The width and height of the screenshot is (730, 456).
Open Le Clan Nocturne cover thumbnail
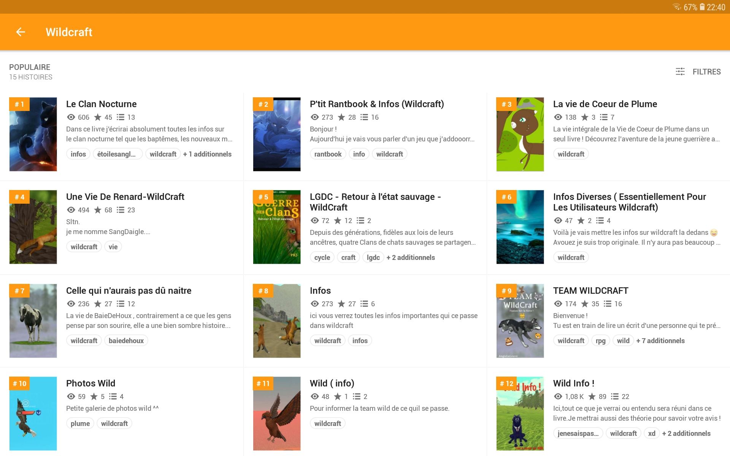click(33, 134)
